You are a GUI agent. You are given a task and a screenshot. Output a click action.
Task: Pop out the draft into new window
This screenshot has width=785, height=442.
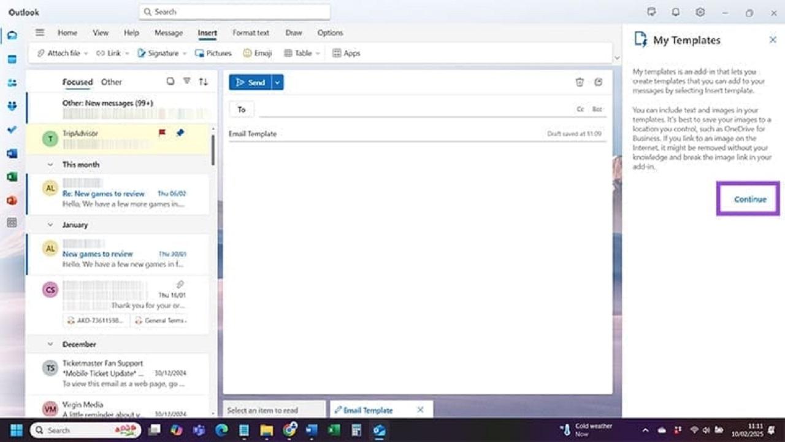coord(598,82)
